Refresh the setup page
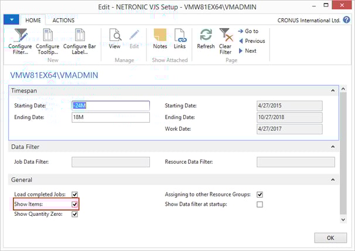This screenshot has width=355, height=251. click(206, 39)
